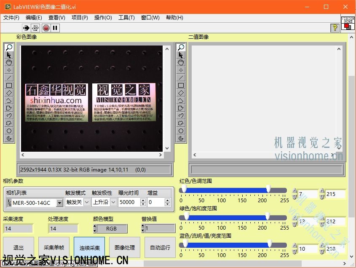The height and width of the screenshot is (268, 356).
Task: Toggle the 自动运行 auto-run button
Action: point(160,248)
